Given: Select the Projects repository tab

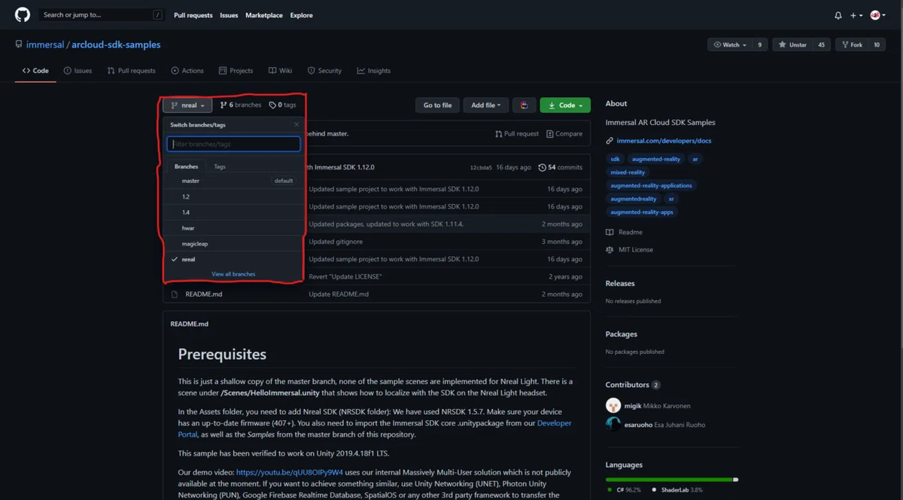Looking at the screenshot, I should 236,71.
